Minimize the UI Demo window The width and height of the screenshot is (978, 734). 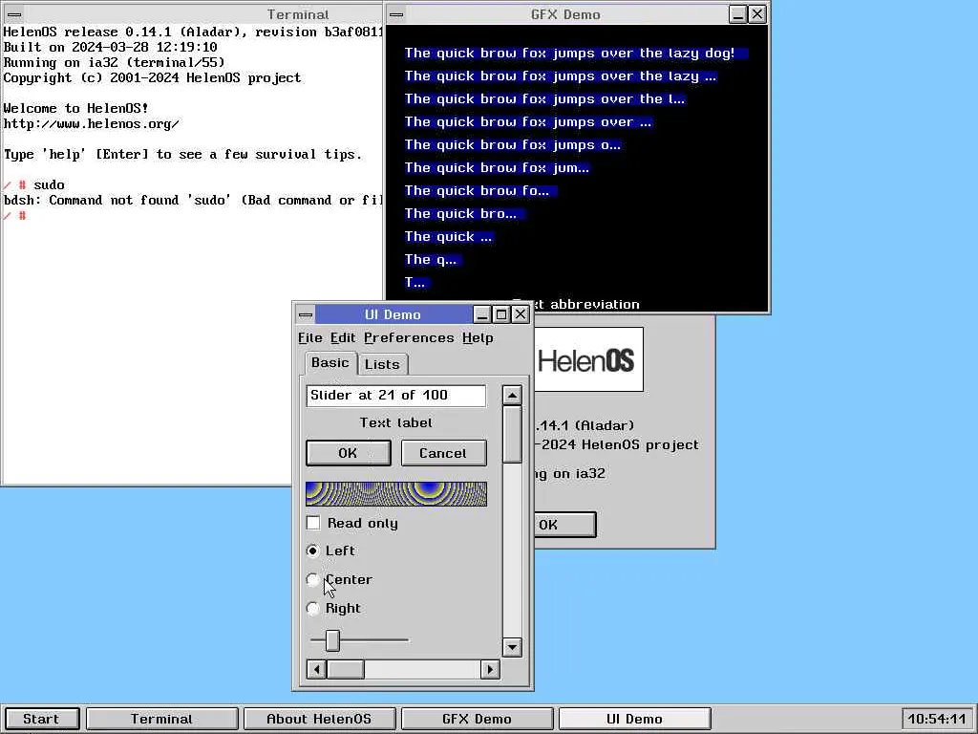pyautogui.click(x=482, y=314)
